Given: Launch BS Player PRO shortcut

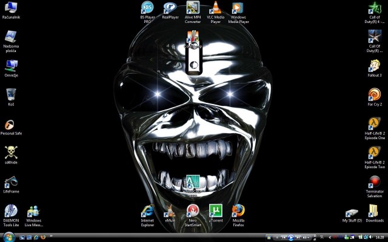Looking at the screenshot, I should click(x=147, y=12).
